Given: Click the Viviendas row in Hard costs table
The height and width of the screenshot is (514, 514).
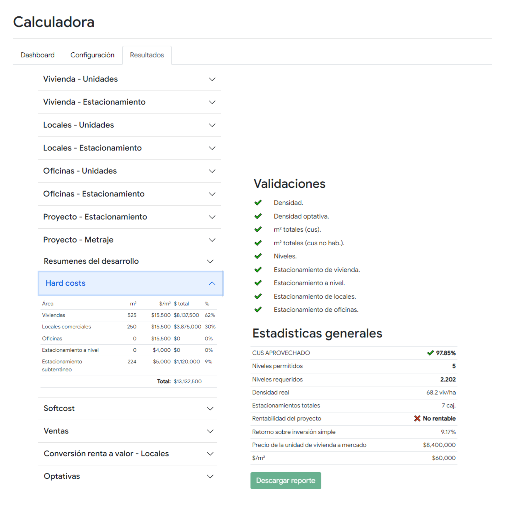Looking at the screenshot, I should 128,315.
